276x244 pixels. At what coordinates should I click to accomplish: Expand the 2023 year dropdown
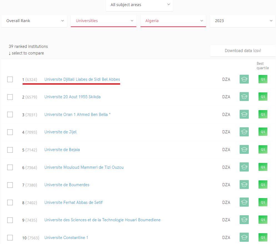tap(243, 21)
